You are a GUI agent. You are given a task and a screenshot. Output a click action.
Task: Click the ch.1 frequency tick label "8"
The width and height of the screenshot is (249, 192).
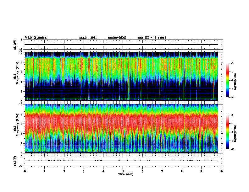22,62
